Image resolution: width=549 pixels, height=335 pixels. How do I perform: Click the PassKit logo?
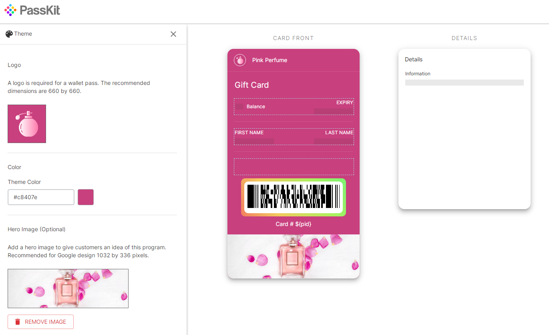tap(32, 10)
